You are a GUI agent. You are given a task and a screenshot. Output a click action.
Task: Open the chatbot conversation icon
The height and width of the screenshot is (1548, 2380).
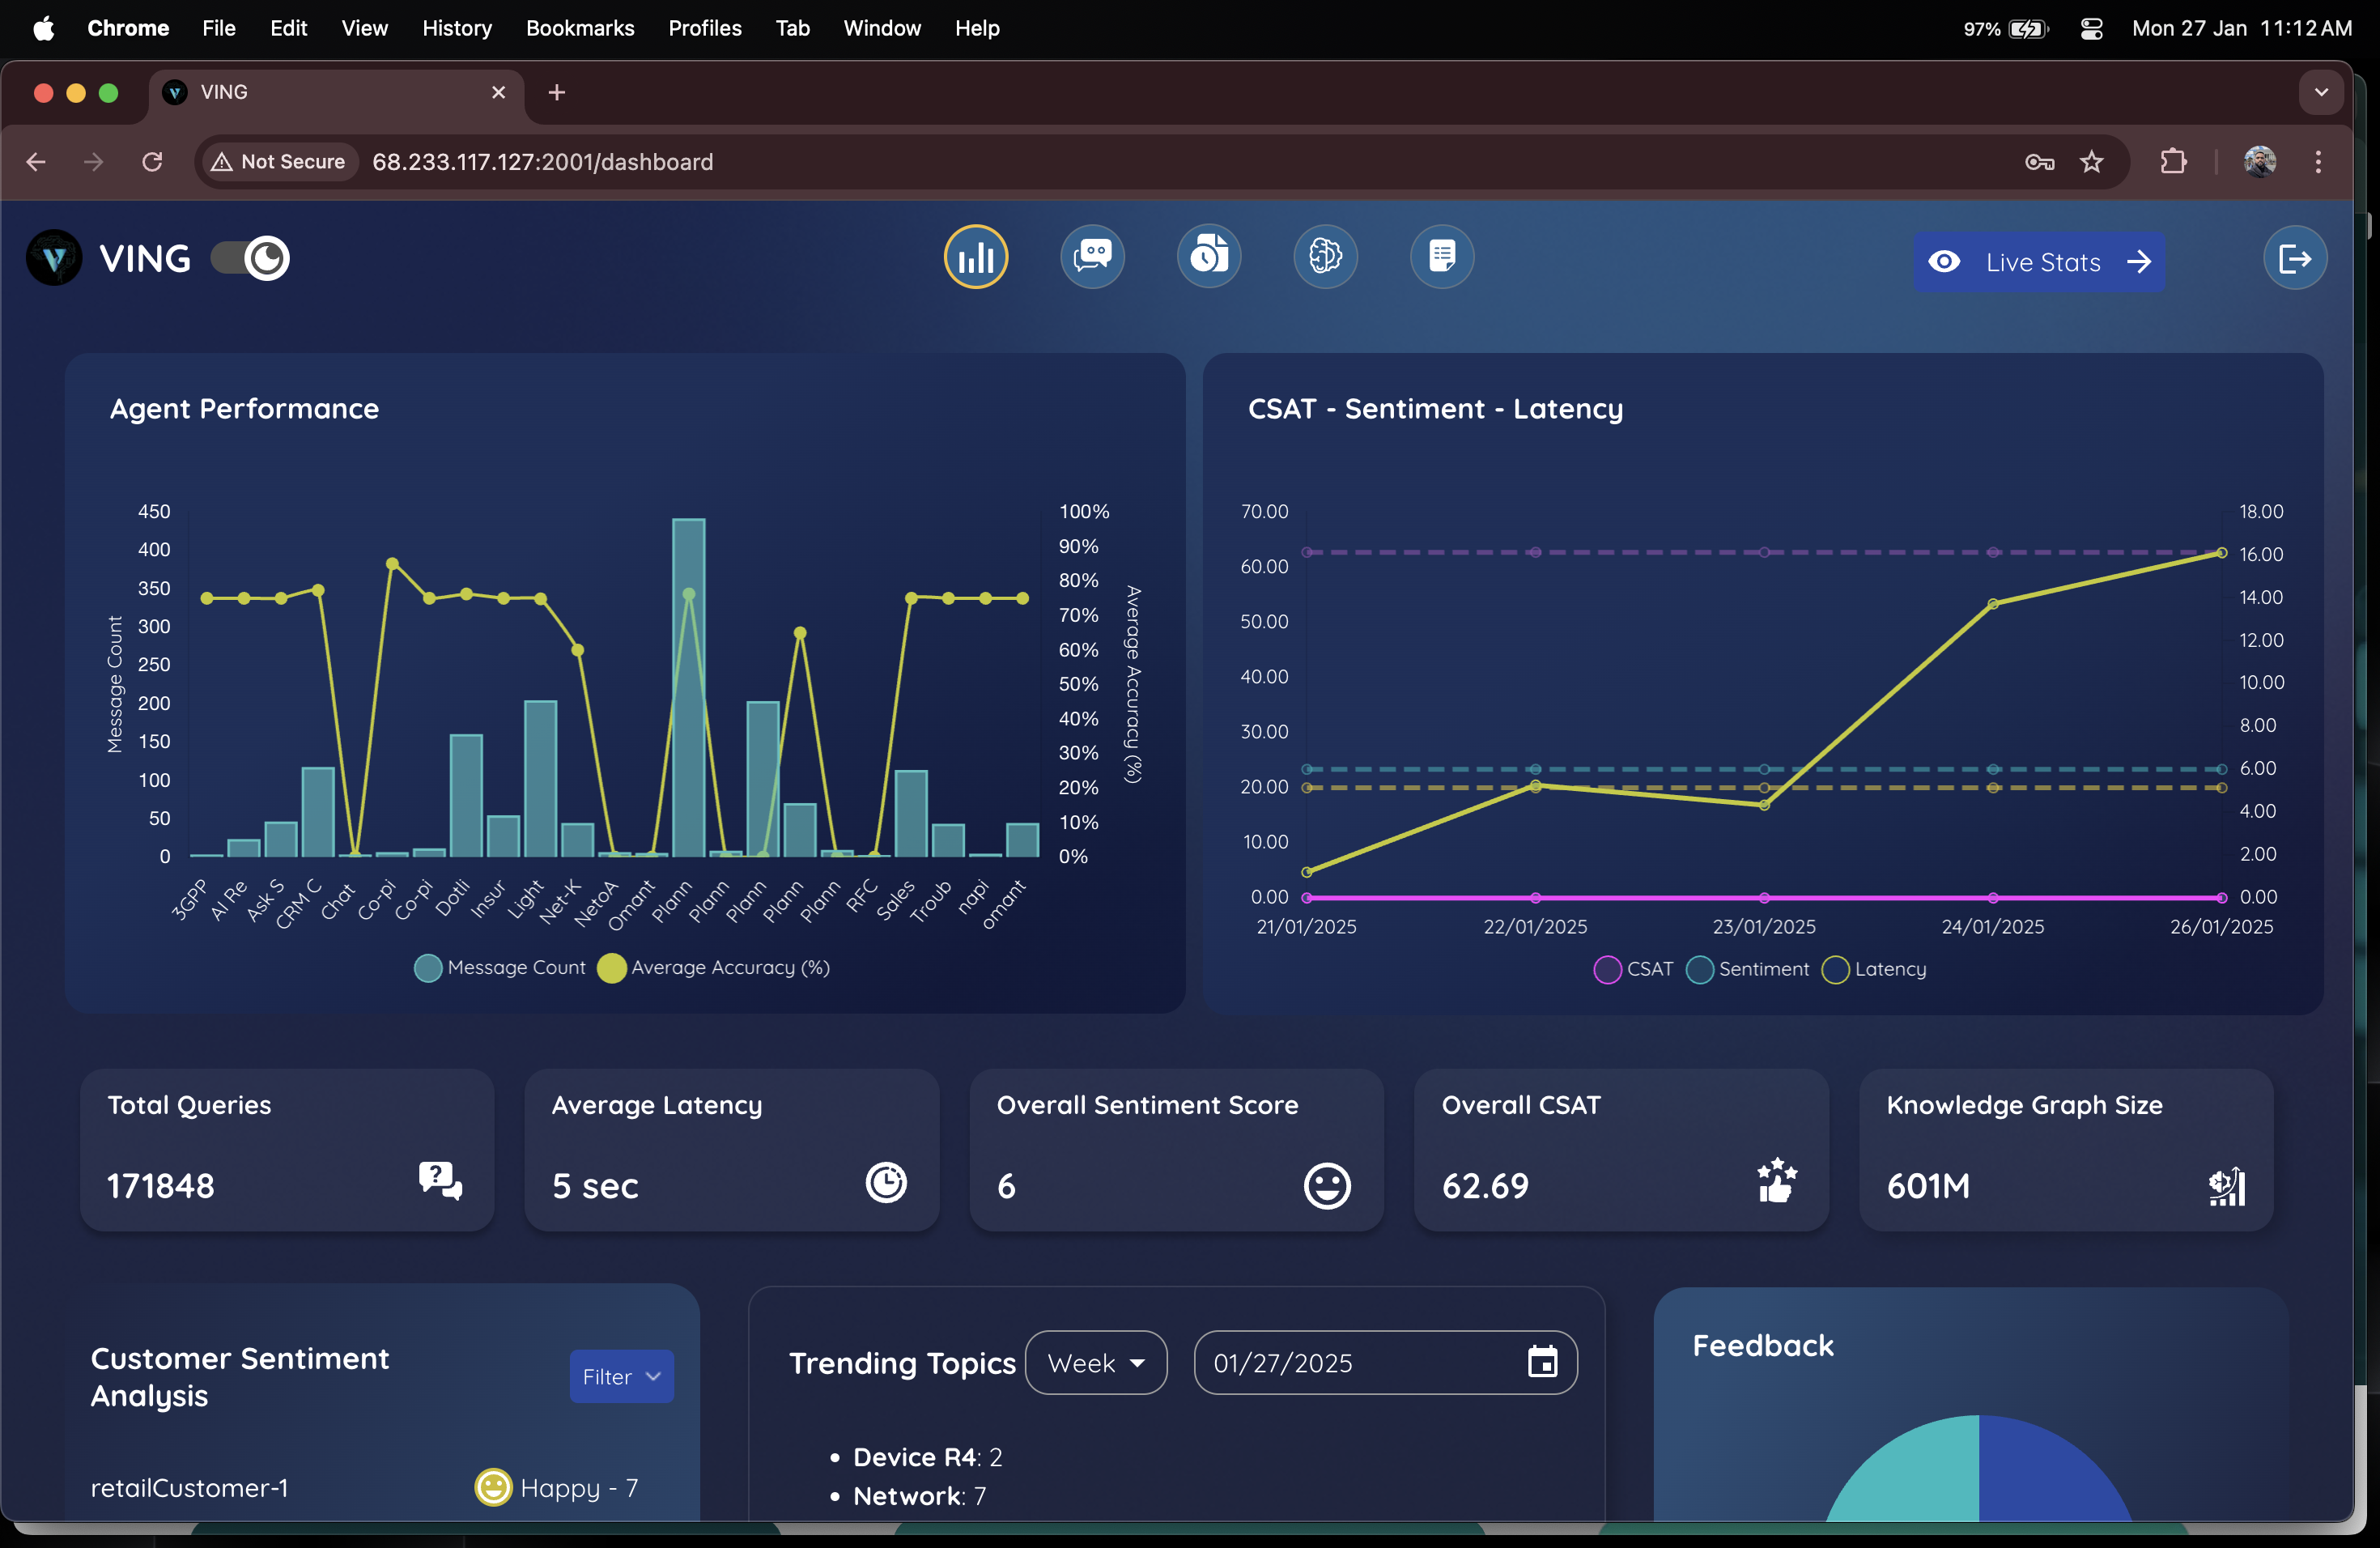click(1092, 258)
